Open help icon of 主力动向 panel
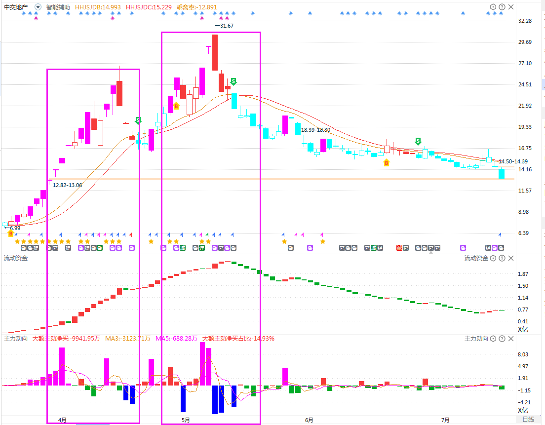Image resolution: width=545 pixels, height=425 pixels. (x=502, y=339)
